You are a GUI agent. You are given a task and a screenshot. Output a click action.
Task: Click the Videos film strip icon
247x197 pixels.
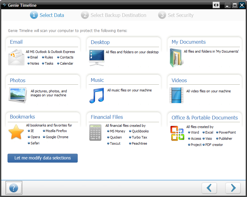click(176, 95)
